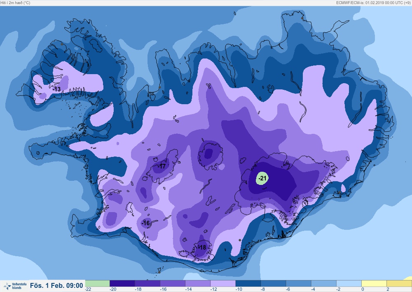Image resolution: width=412 pixels, height=292 pixels.
Task: Pick the pale yellow 0 to 2 legend swatch
Action: tap(374, 283)
